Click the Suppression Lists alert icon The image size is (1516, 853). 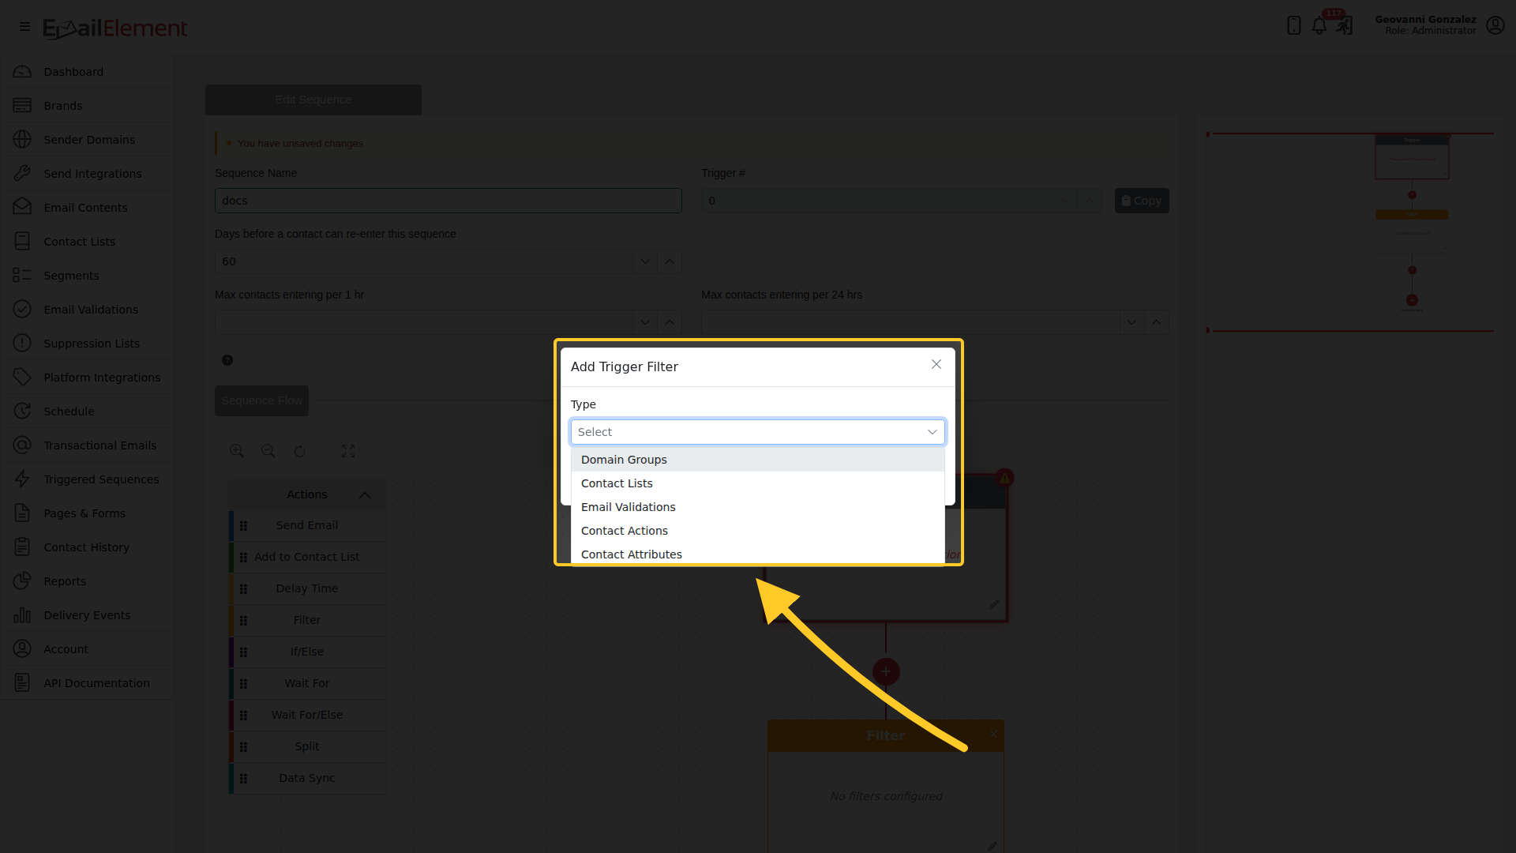tap(22, 344)
